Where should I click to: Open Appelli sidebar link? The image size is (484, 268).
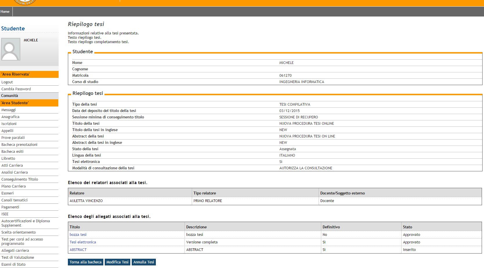[7, 131]
